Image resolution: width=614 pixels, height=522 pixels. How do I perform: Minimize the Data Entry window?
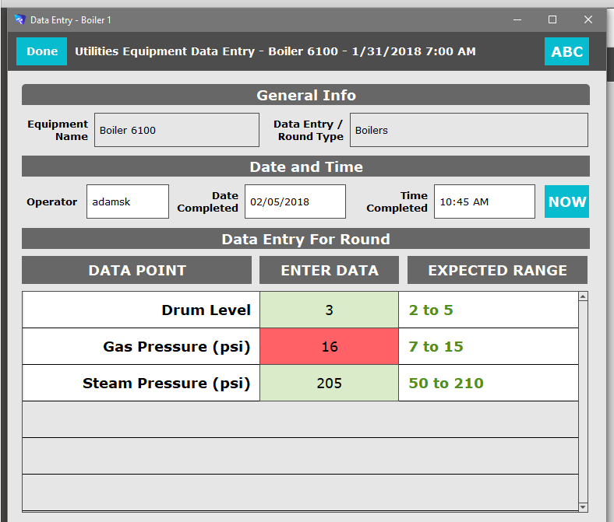517,19
